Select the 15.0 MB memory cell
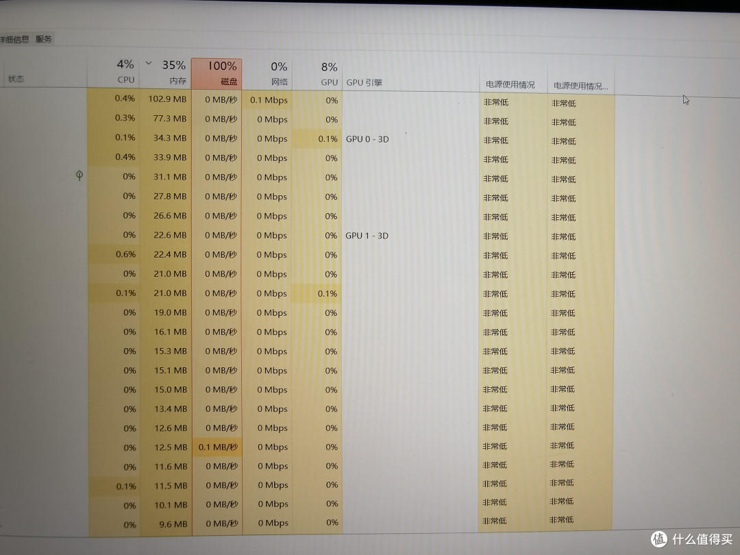Screen dimensions: 740x555 pyautogui.click(x=166, y=390)
